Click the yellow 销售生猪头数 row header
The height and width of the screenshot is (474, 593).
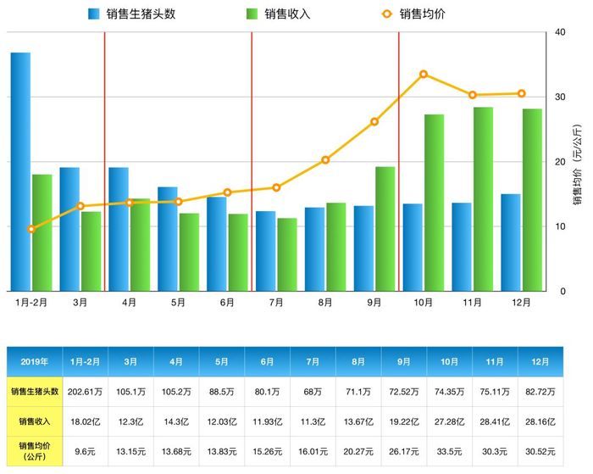35,392
